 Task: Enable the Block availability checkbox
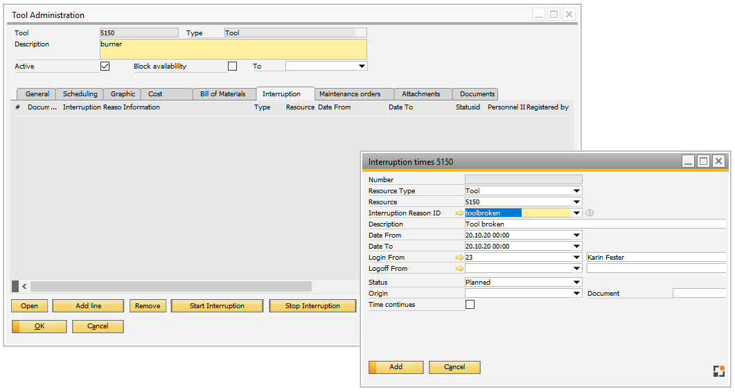coord(233,66)
